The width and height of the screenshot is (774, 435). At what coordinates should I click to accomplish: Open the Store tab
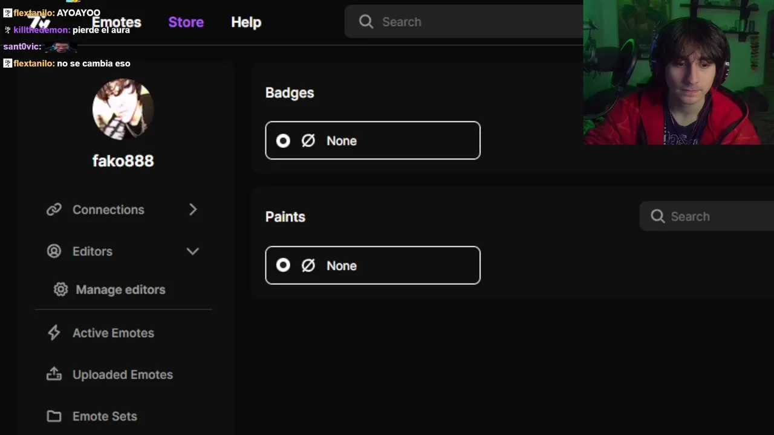point(186,22)
